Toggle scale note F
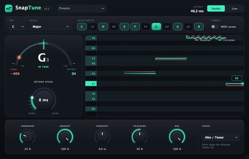Screen dimensions: 249x159 135,26
